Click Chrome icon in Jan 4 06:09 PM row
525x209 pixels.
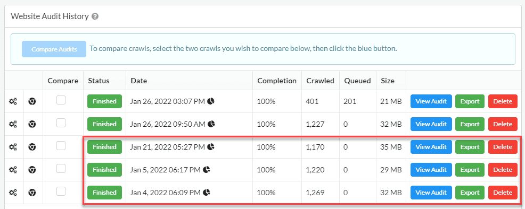tap(32, 193)
